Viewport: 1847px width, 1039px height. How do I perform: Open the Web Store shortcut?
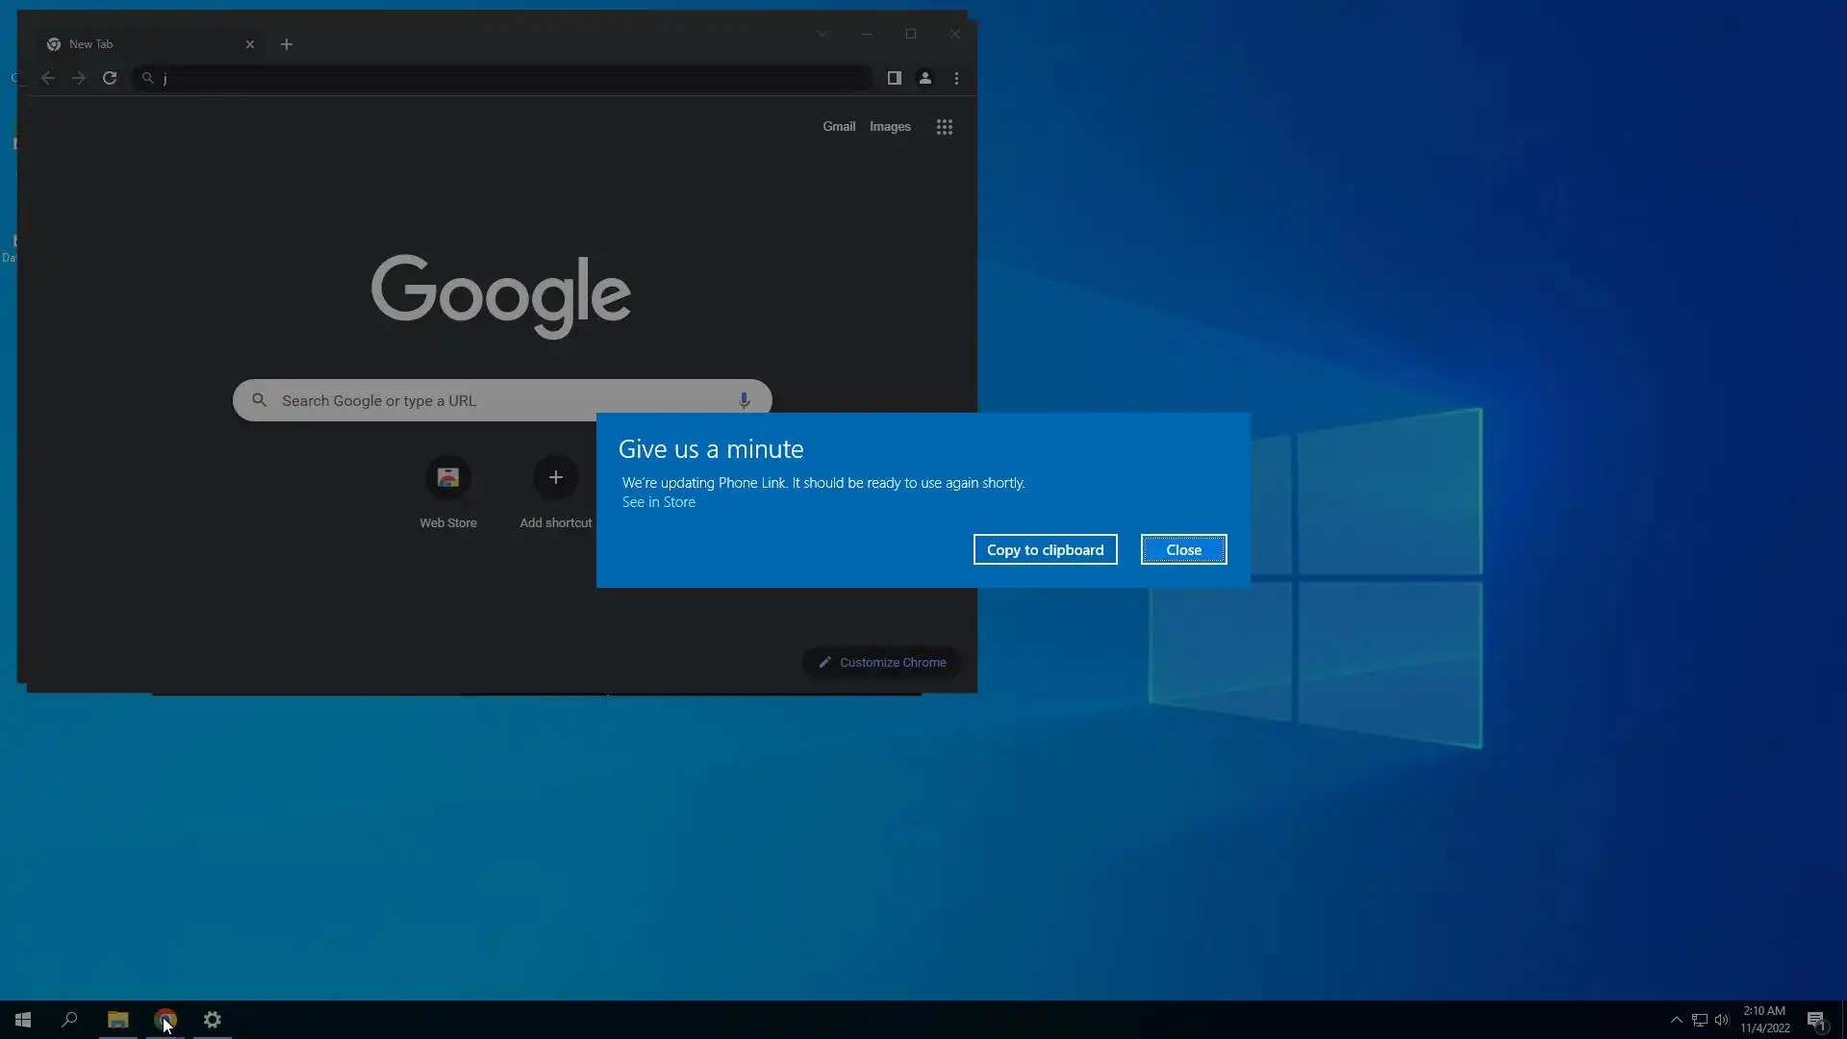click(x=448, y=478)
